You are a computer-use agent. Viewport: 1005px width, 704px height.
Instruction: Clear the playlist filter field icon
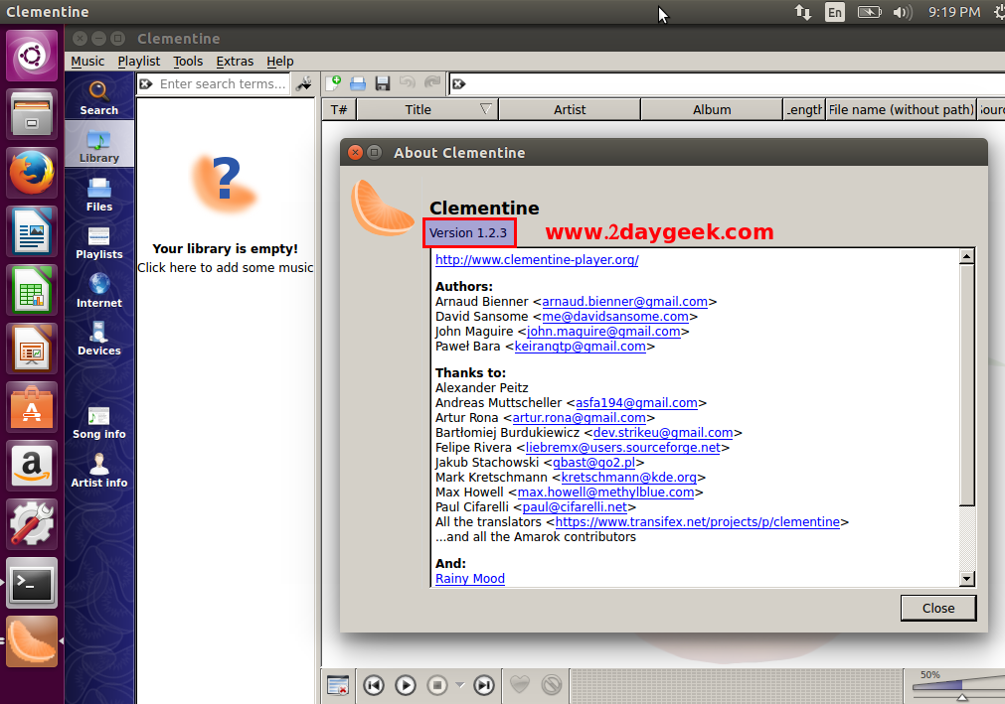click(459, 83)
